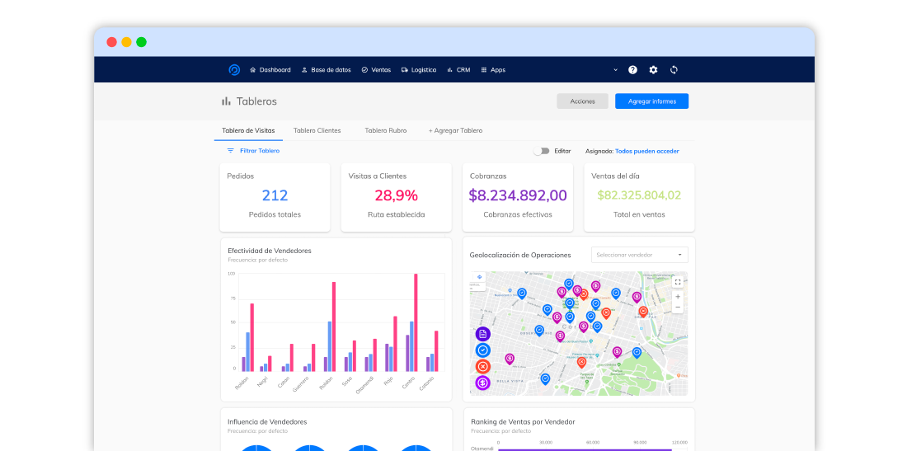This screenshot has width=907, height=451.
Task: Click the bar chart icon beside Tableros
Action: coord(226,101)
